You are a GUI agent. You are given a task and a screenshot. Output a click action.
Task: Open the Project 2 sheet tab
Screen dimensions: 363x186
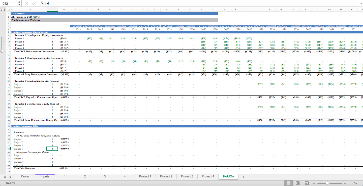166,176
